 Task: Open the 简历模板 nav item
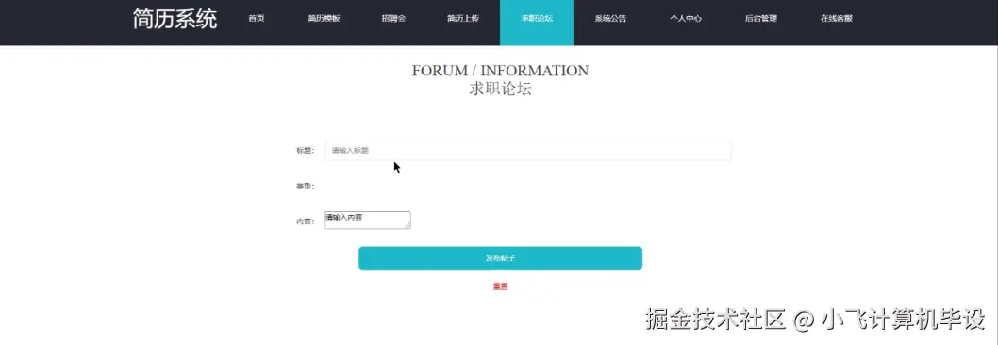pos(324,19)
